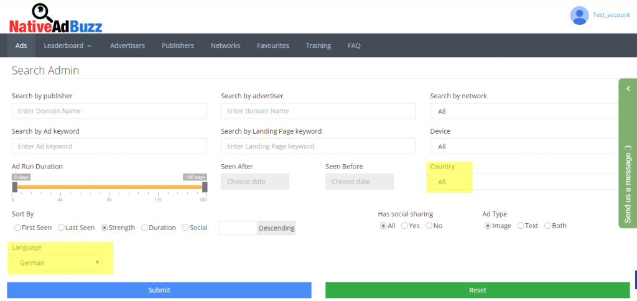Click the Send us a message tab

click(628, 153)
